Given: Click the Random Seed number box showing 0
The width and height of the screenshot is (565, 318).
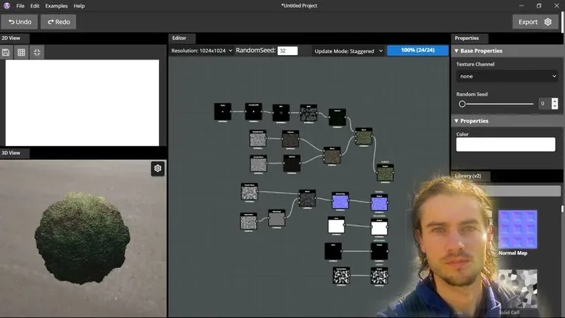Looking at the screenshot, I should (544, 103).
